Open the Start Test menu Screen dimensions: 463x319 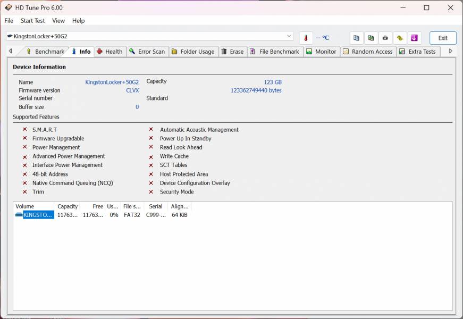click(x=32, y=21)
